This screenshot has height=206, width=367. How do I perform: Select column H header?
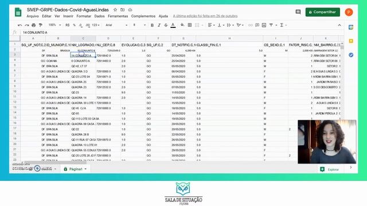(x=229, y=38)
